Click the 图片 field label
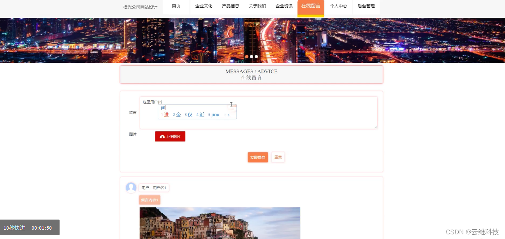 pos(133,134)
